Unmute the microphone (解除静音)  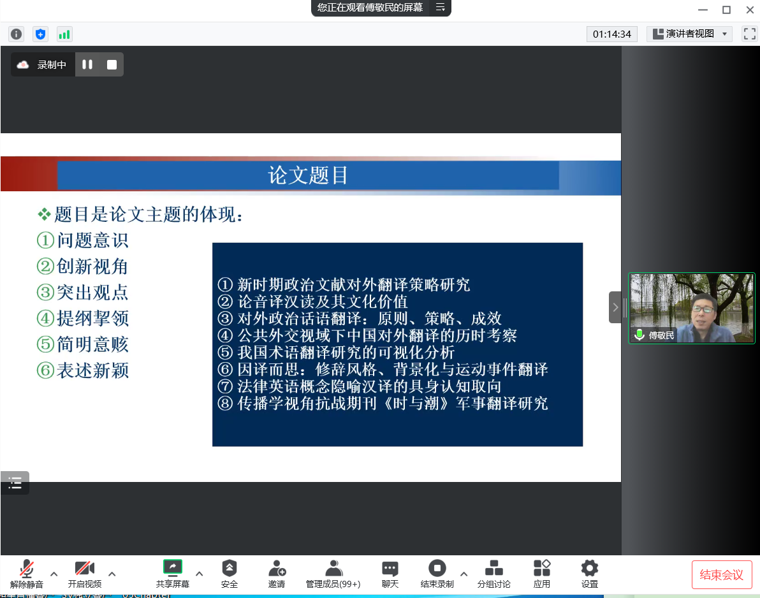[x=27, y=573]
